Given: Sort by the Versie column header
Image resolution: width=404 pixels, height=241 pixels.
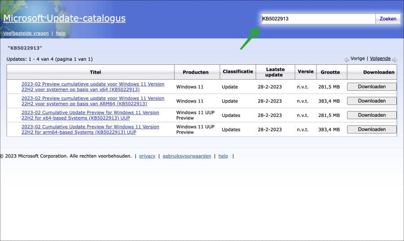Looking at the screenshot, I should click(x=306, y=72).
